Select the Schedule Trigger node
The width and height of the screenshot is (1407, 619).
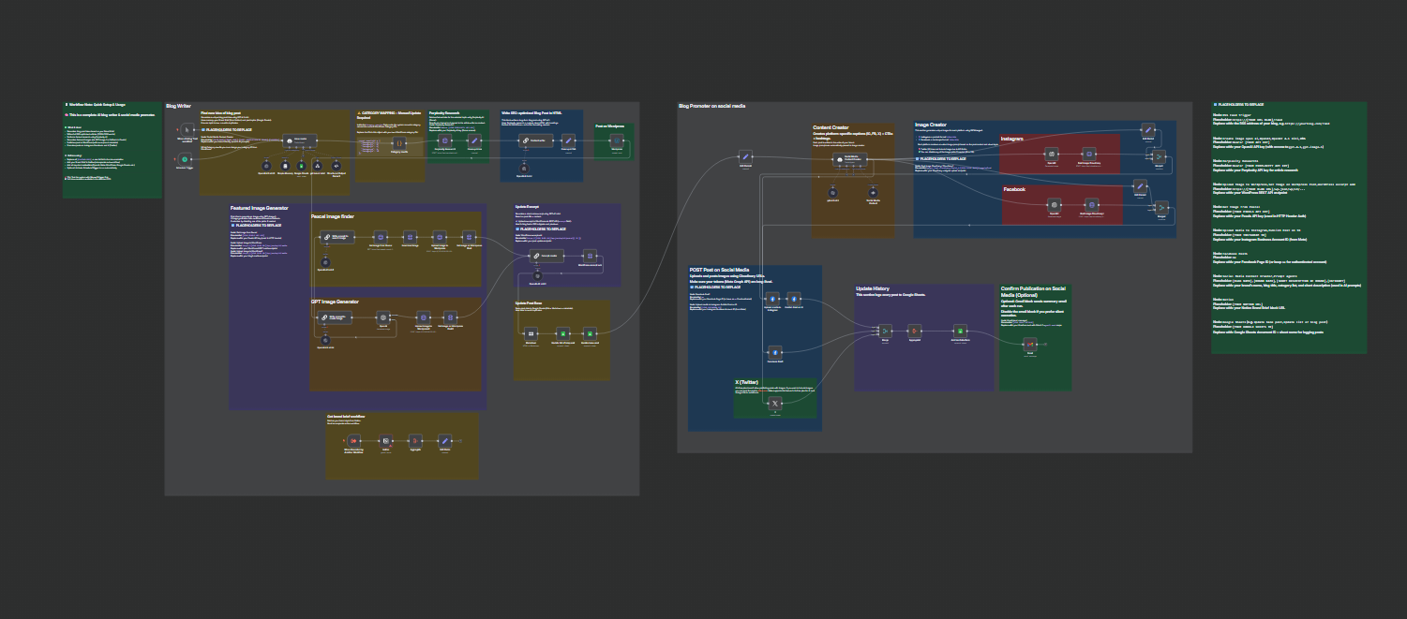point(186,160)
